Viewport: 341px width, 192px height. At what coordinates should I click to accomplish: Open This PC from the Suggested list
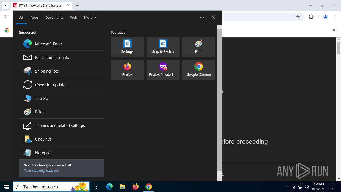click(x=62, y=98)
